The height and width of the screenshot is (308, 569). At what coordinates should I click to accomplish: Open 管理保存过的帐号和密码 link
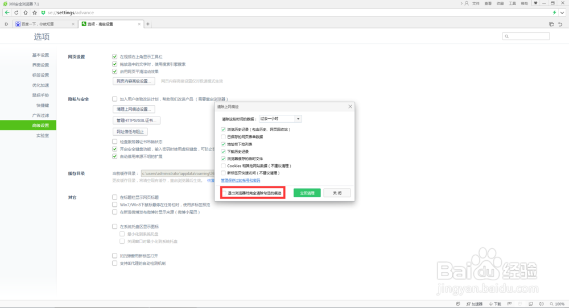coord(241,181)
